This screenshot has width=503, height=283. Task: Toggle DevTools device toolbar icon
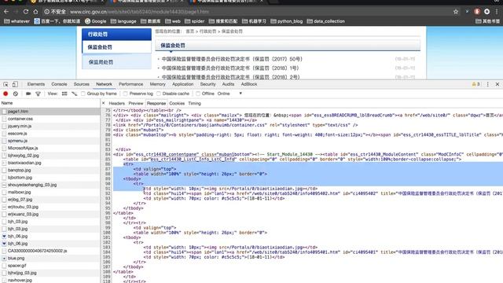(15, 84)
